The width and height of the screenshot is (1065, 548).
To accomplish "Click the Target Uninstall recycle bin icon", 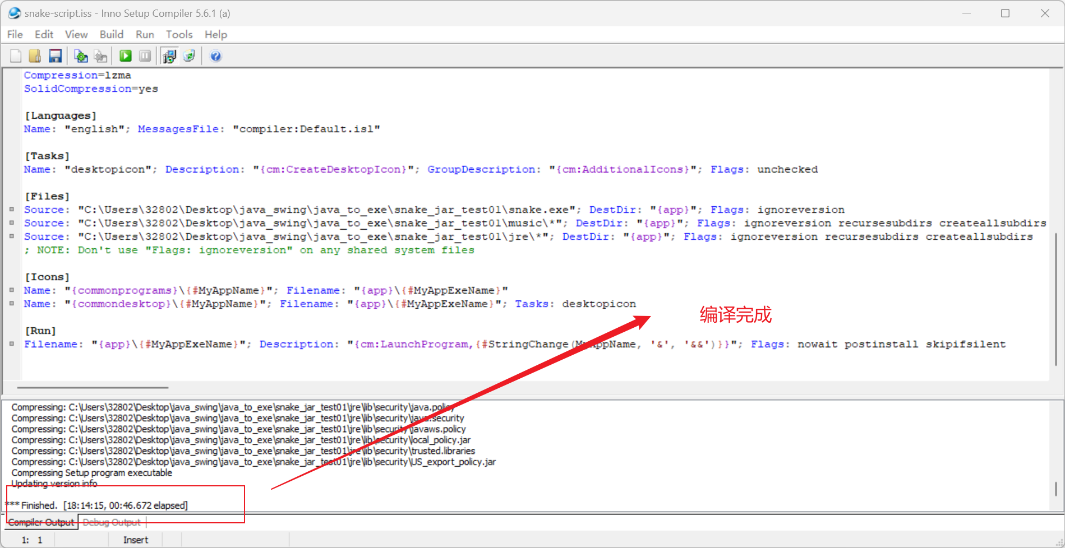I will pos(190,56).
